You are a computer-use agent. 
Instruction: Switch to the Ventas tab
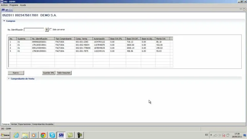(14, 124)
